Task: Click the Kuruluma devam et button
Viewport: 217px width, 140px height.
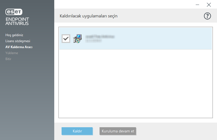Action: coord(118,131)
